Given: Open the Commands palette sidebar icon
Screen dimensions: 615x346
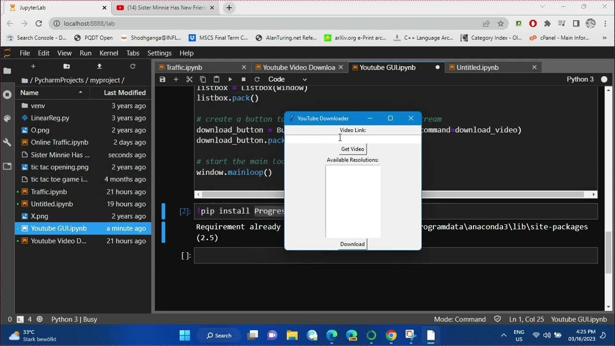Looking at the screenshot, I should (x=7, y=118).
